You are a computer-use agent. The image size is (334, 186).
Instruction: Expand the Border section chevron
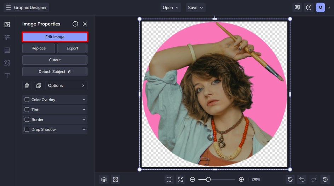coord(84,120)
